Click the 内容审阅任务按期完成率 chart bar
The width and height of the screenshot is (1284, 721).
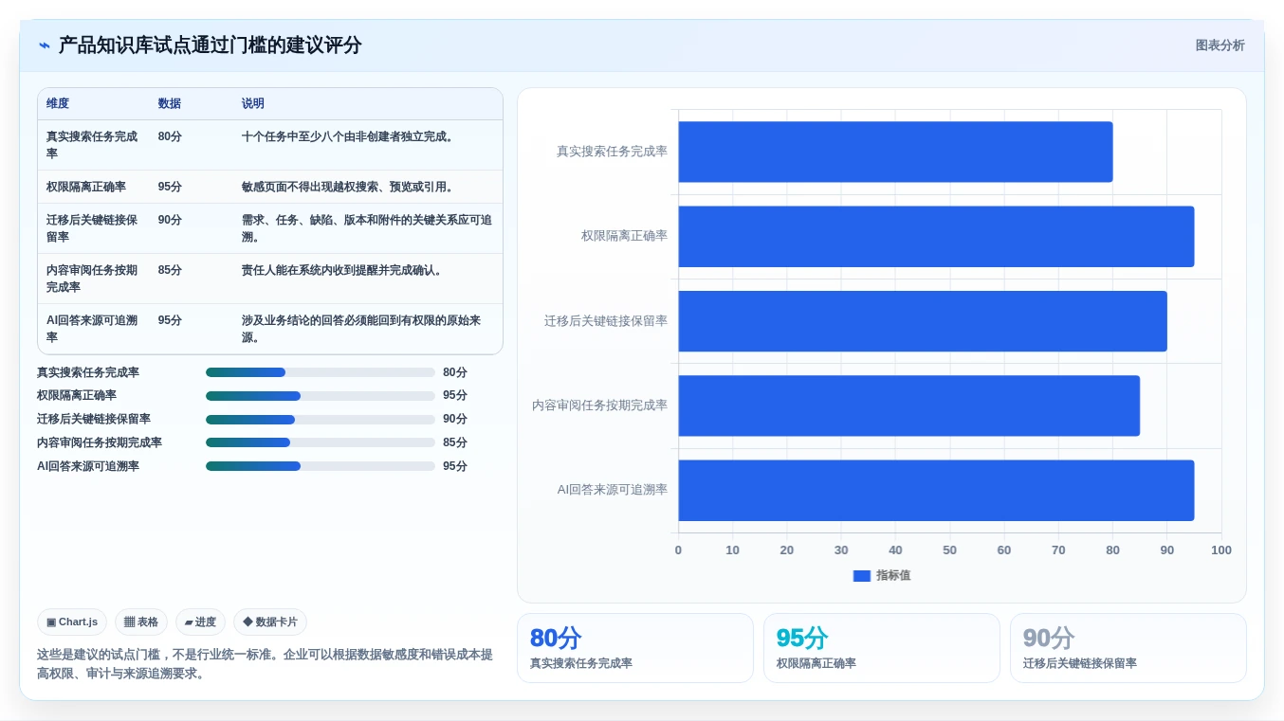click(908, 406)
